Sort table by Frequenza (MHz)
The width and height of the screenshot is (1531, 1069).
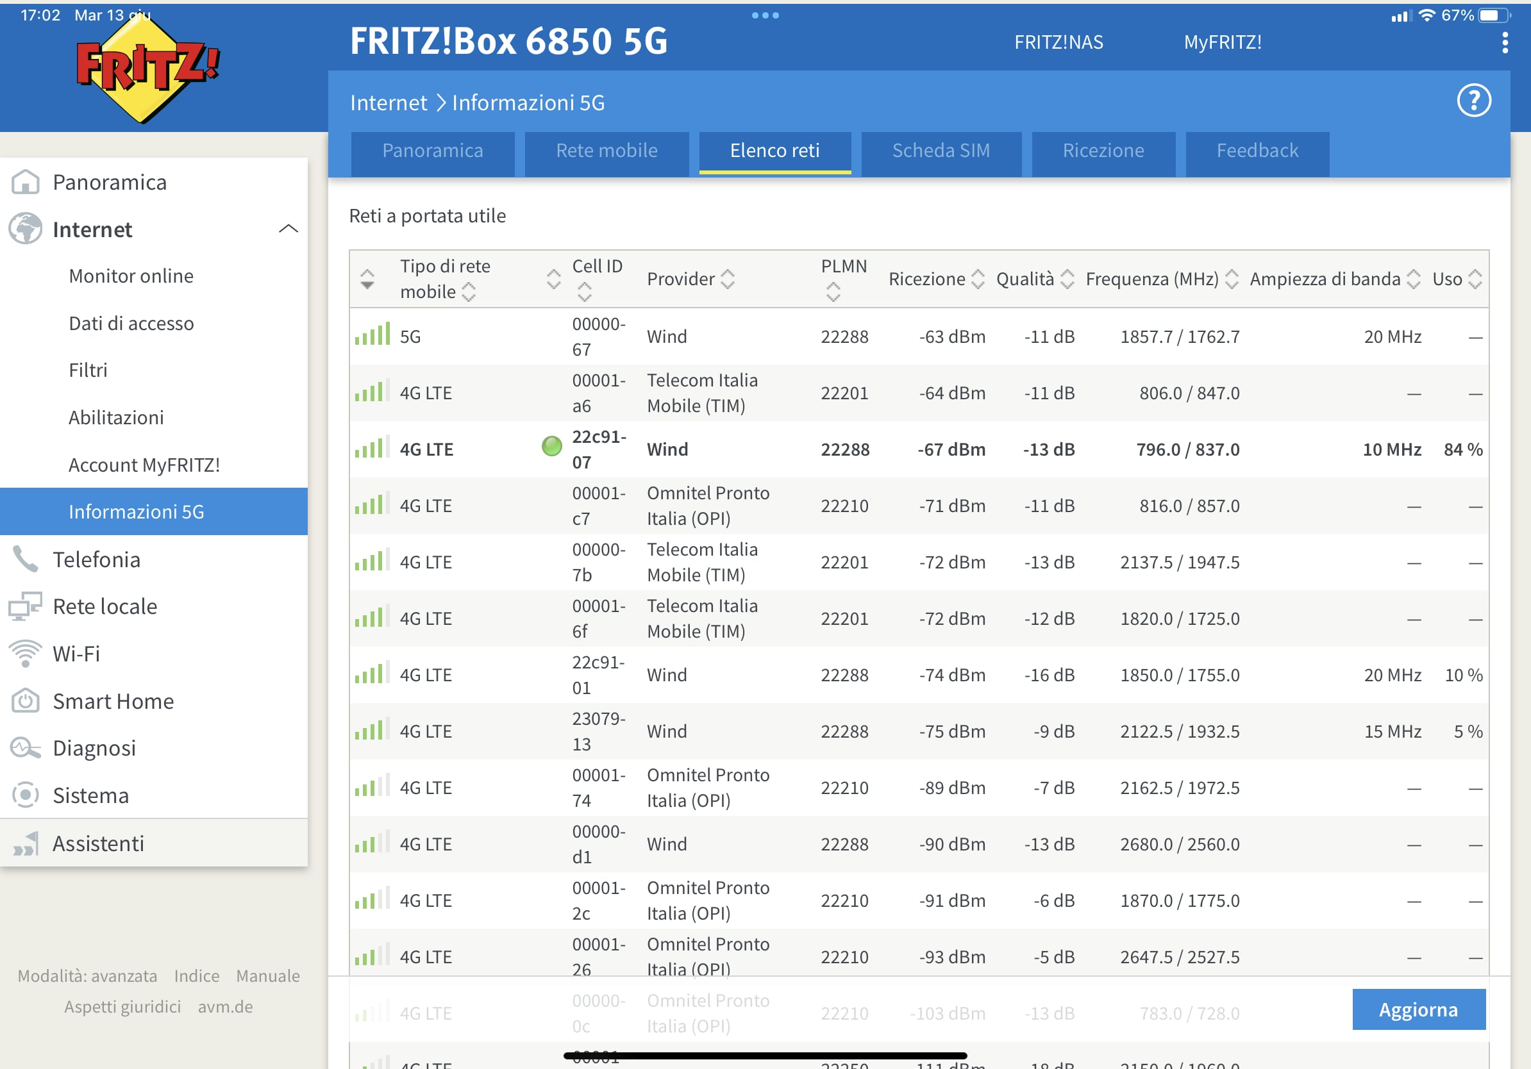coord(1232,279)
